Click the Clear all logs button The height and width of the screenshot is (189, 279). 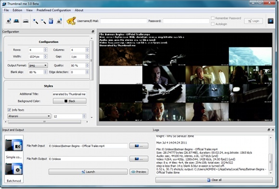[214, 180]
